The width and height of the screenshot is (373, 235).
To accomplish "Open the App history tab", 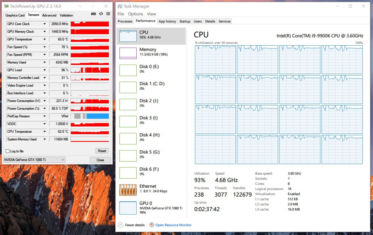I will click(x=167, y=21).
